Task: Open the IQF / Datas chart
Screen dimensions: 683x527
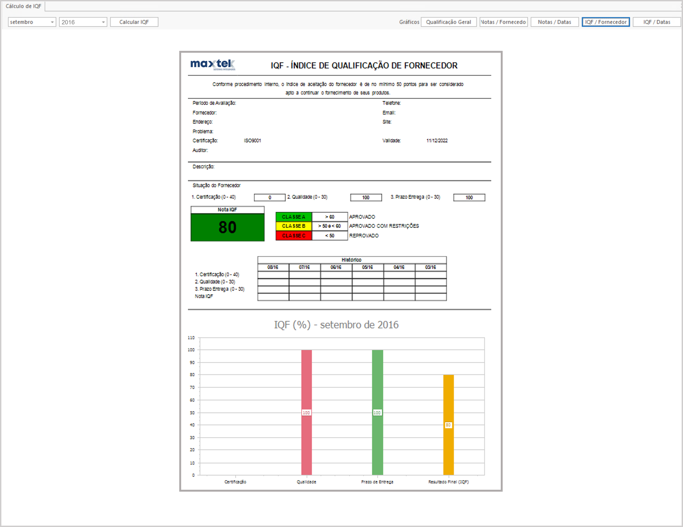Action: click(x=656, y=22)
